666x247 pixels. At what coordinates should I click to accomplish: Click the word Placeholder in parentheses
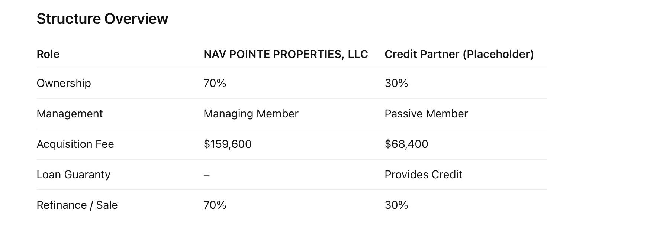(x=498, y=54)
